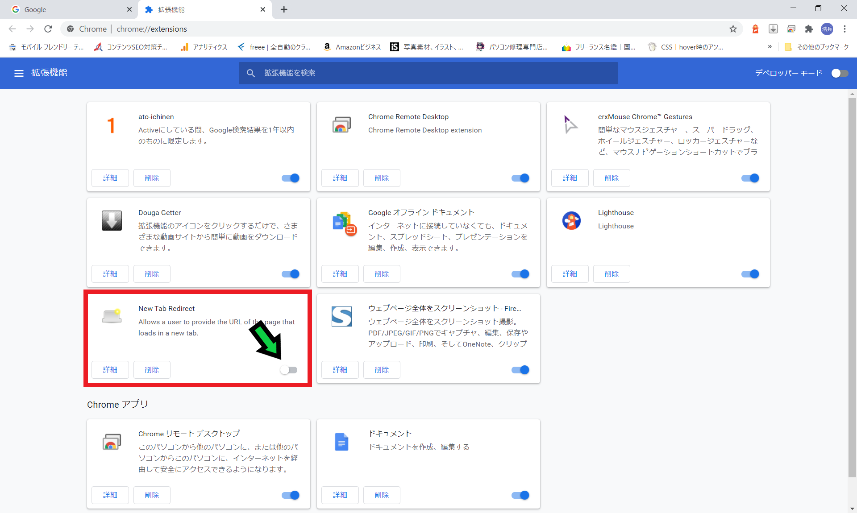Click 削除 button for New Tab Redirect
Image resolution: width=857 pixels, height=513 pixels.
coord(151,369)
